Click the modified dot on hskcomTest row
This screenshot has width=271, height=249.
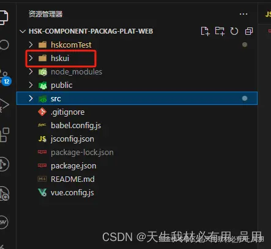[x=245, y=45]
